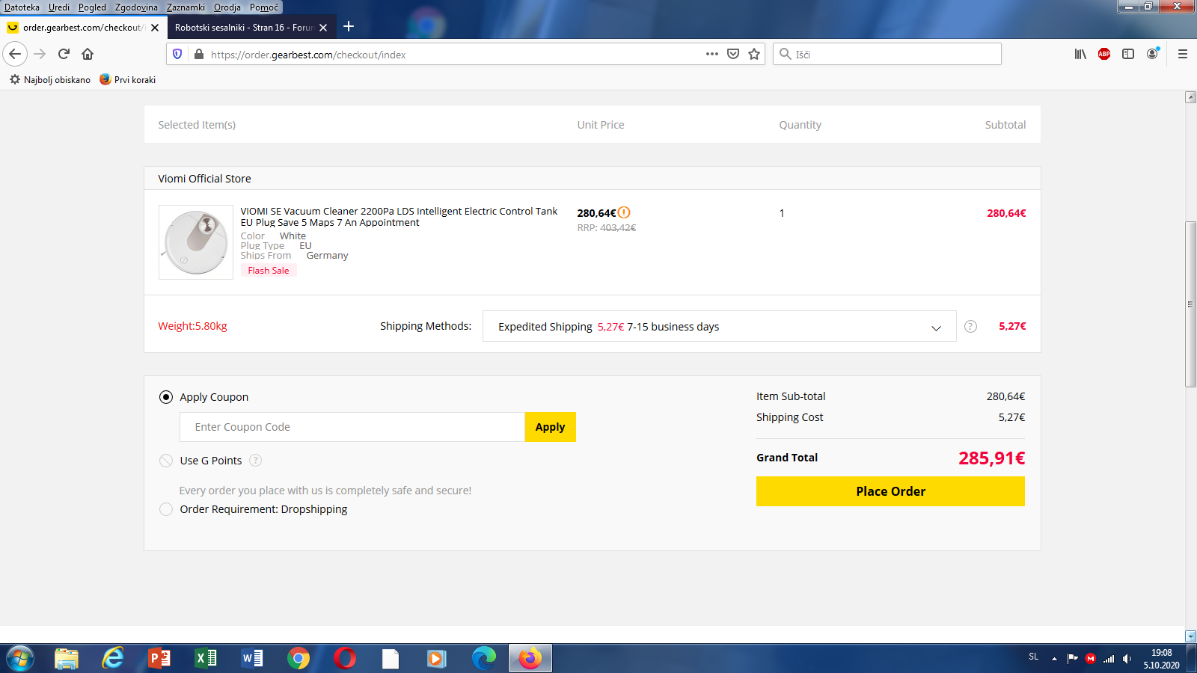Click the Apply coupon button
Screen dimensions: 1197x673
tap(550, 427)
